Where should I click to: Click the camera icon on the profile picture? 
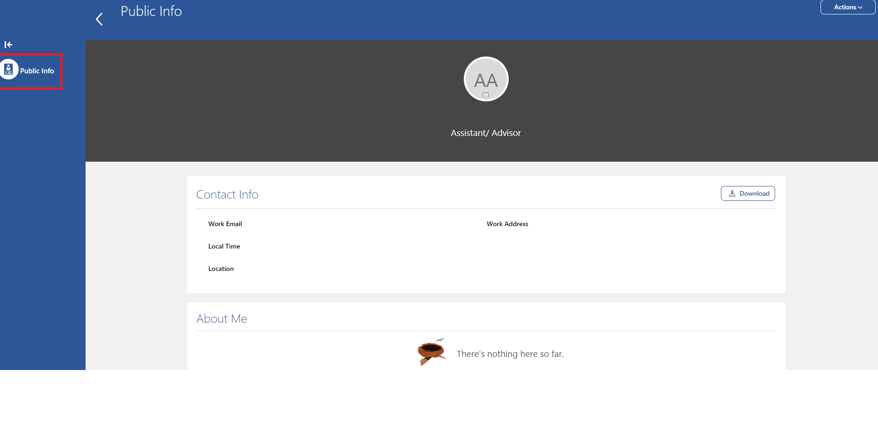click(x=485, y=95)
